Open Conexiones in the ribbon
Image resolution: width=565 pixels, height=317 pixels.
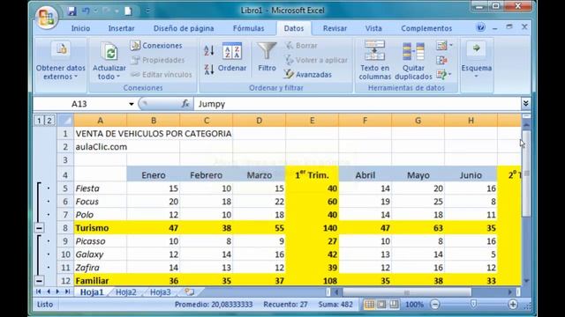tap(156, 46)
